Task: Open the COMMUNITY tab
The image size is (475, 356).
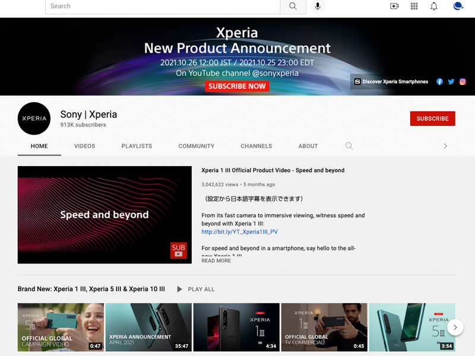Action: click(x=196, y=146)
